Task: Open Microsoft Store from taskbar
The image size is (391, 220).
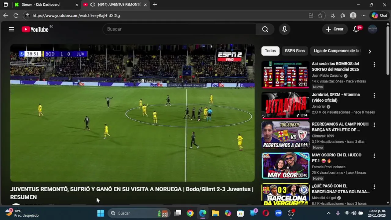Action: (x=240, y=213)
